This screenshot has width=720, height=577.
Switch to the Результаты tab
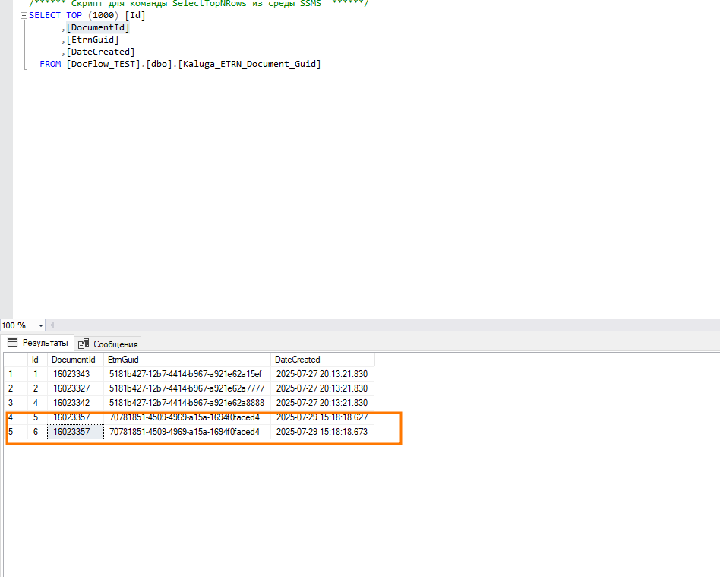pyautogui.click(x=38, y=343)
